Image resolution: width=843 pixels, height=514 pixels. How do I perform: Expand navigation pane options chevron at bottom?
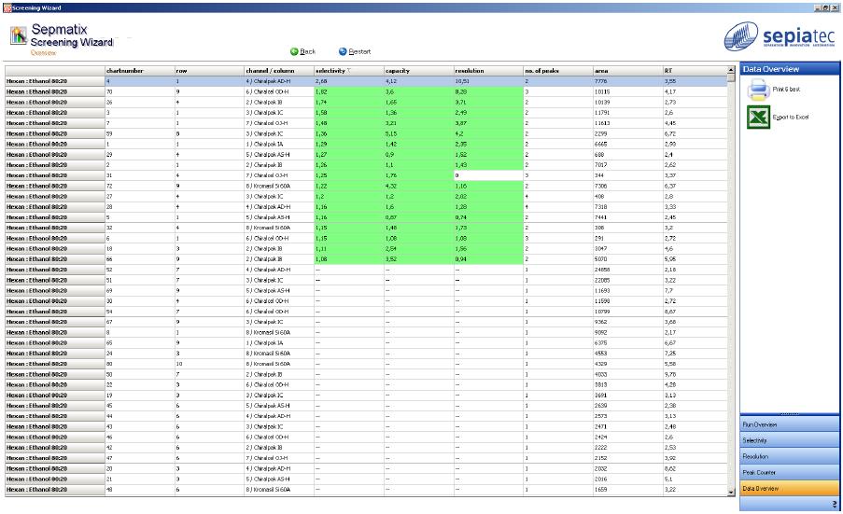834,504
